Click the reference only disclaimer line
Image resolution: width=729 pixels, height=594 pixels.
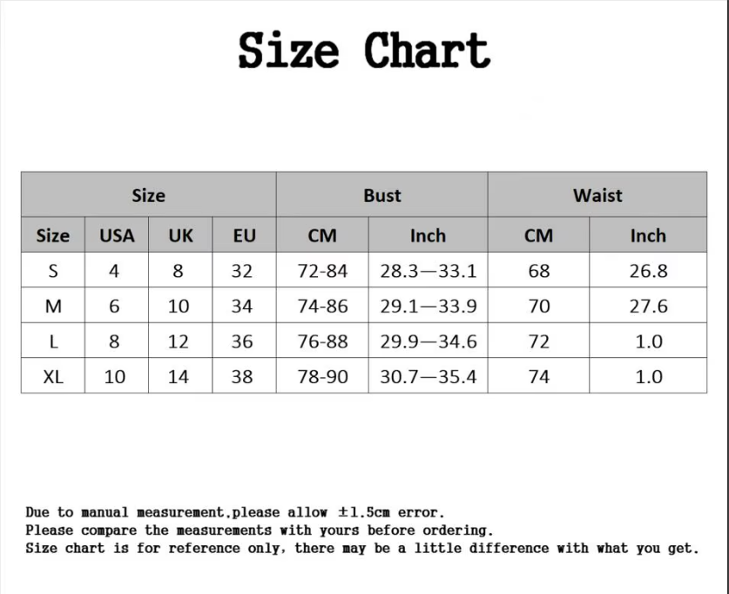tap(362, 548)
